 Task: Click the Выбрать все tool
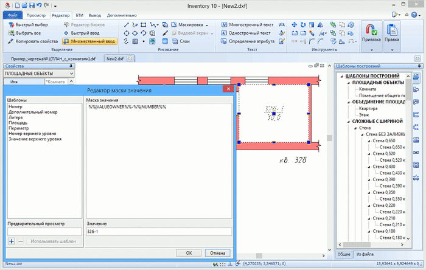click(x=12, y=33)
